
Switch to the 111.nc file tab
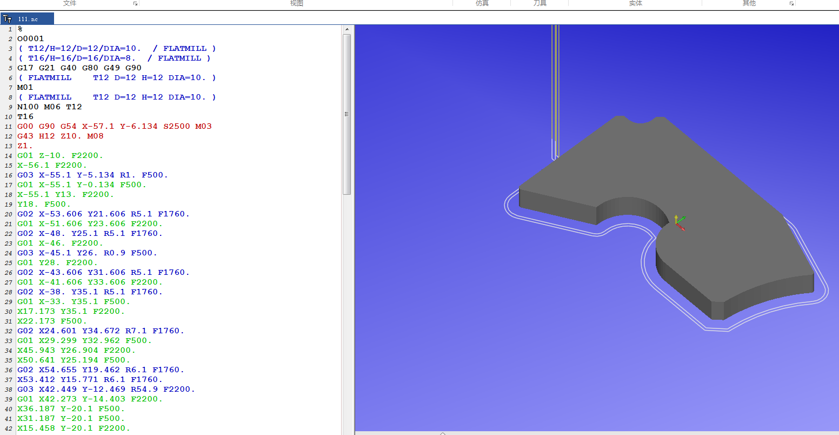pyautogui.click(x=28, y=19)
